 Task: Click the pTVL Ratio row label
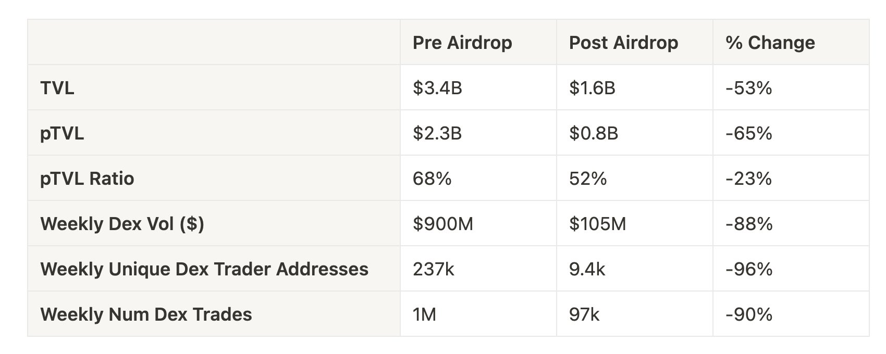87,179
